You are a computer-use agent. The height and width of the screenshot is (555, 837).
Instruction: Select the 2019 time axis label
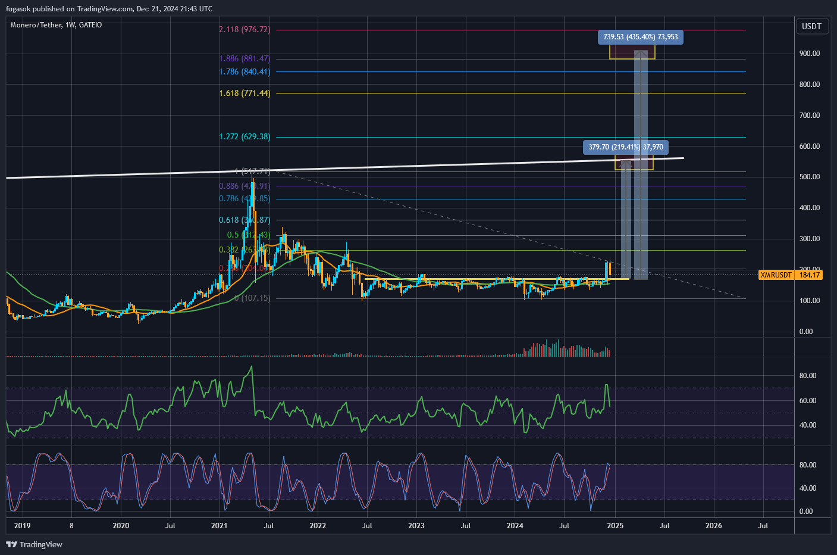click(x=22, y=526)
